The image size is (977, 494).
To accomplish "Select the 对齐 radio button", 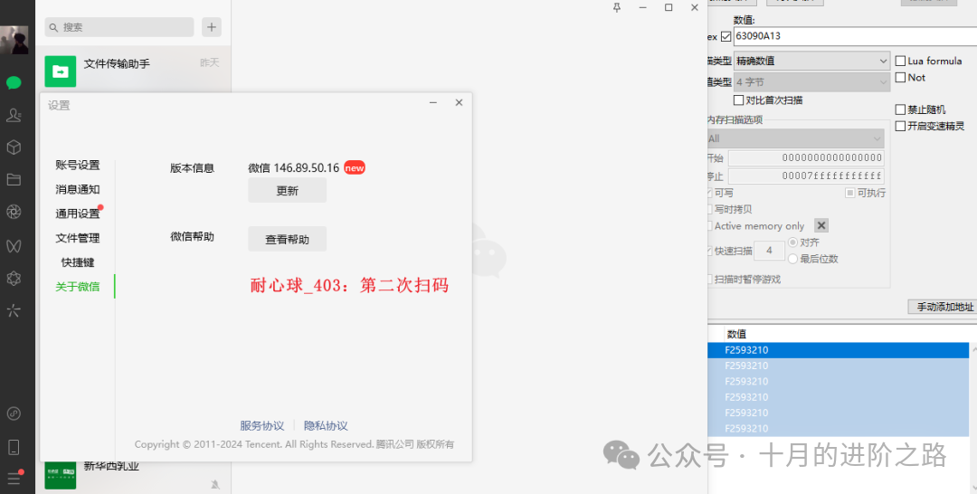I will (x=793, y=242).
